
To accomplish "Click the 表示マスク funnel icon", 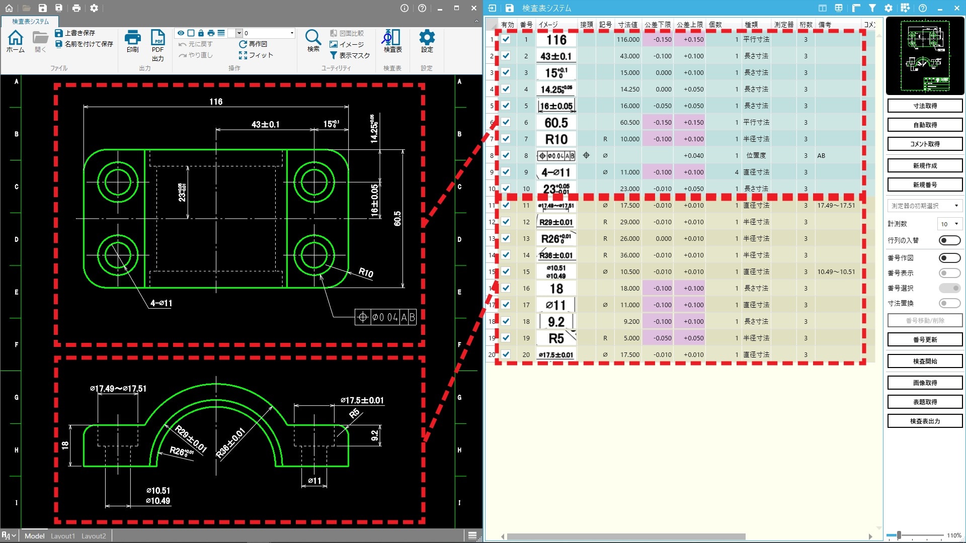I will [x=333, y=55].
